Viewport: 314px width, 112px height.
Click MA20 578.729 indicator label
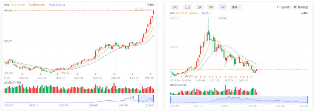point(57,5)
